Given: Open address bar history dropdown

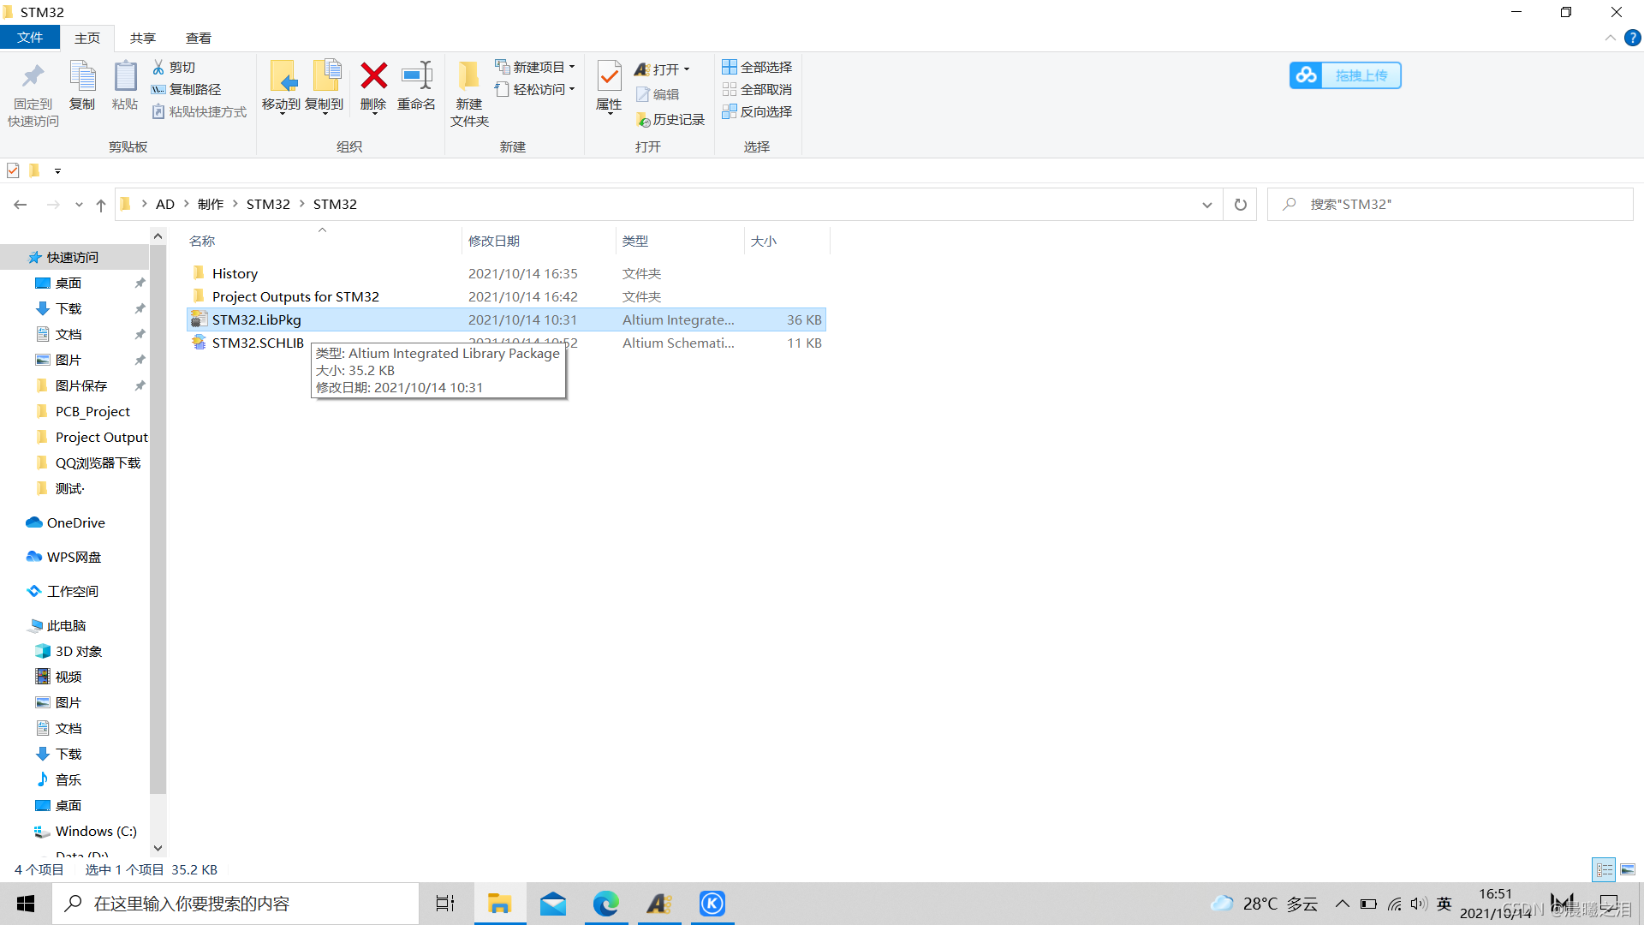Looking at the screenshot, I should 1206,205.
